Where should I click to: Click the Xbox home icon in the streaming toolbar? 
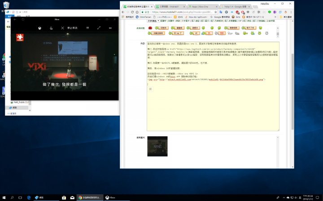[39, 28]
